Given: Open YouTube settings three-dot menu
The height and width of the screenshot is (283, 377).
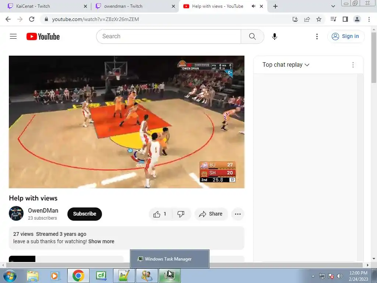Looking at the screenshot, I should click(317, 36).
